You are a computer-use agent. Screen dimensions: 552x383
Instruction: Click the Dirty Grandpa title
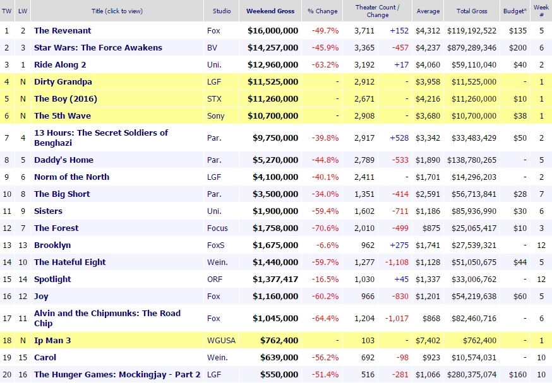(63, 81)
